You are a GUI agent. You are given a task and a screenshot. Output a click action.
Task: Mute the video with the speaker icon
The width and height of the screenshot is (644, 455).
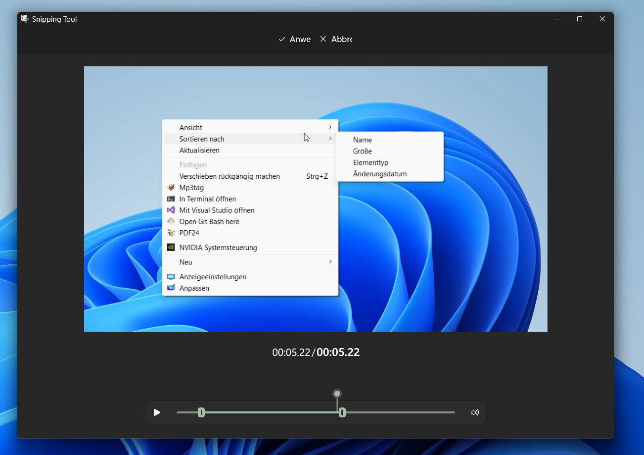coord(474,412)
